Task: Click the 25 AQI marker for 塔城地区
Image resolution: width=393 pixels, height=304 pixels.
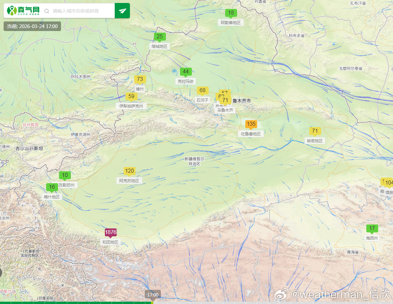Action: click(x=160, y=37)
